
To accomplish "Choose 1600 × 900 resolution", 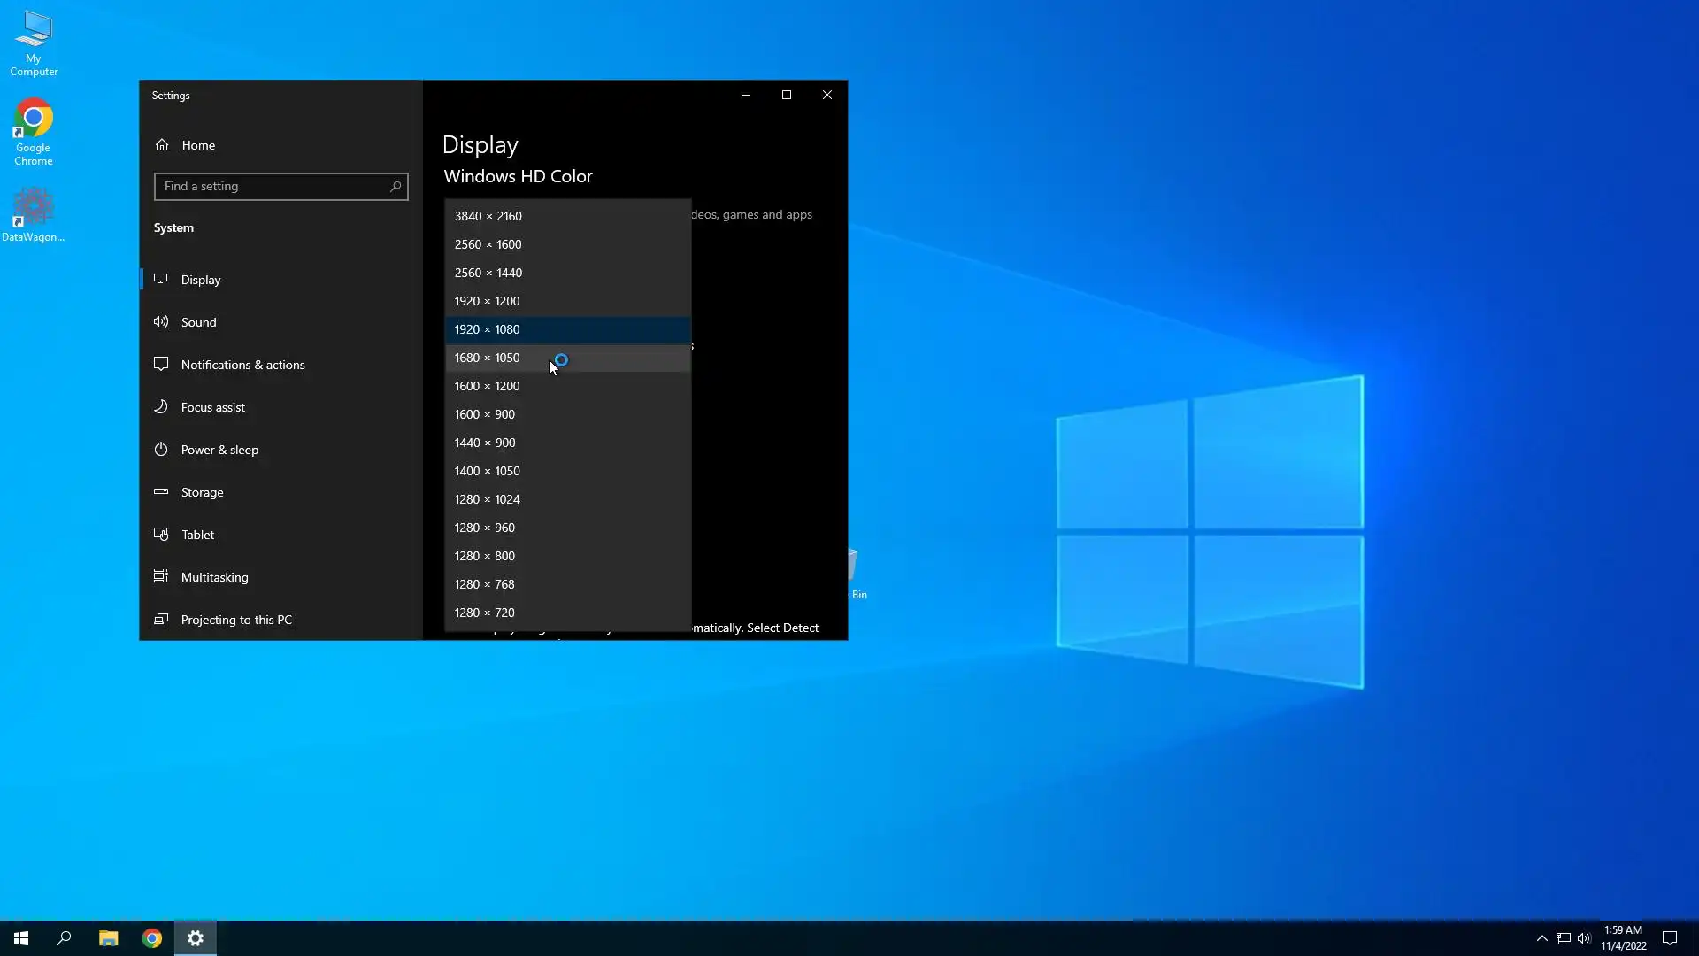I will (x=484, y=414).
